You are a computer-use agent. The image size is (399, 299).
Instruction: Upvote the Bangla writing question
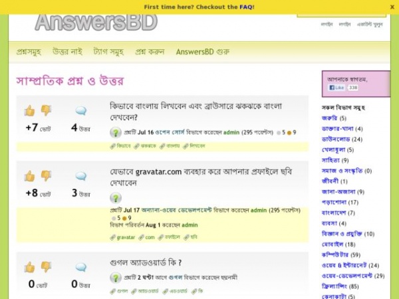point(29,110)
